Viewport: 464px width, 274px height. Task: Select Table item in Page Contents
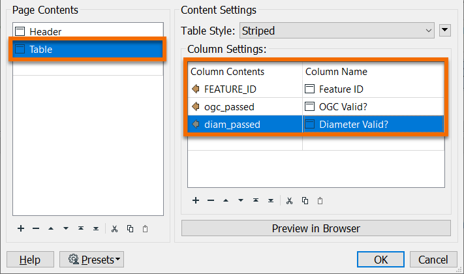click(x=40, y=49)
